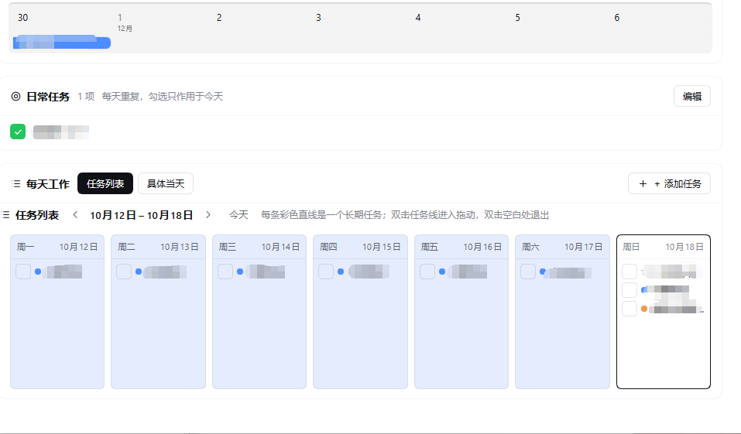
Task: Click the date range 10月12日 – 10月18日
Action: click(x=141, y=215)
